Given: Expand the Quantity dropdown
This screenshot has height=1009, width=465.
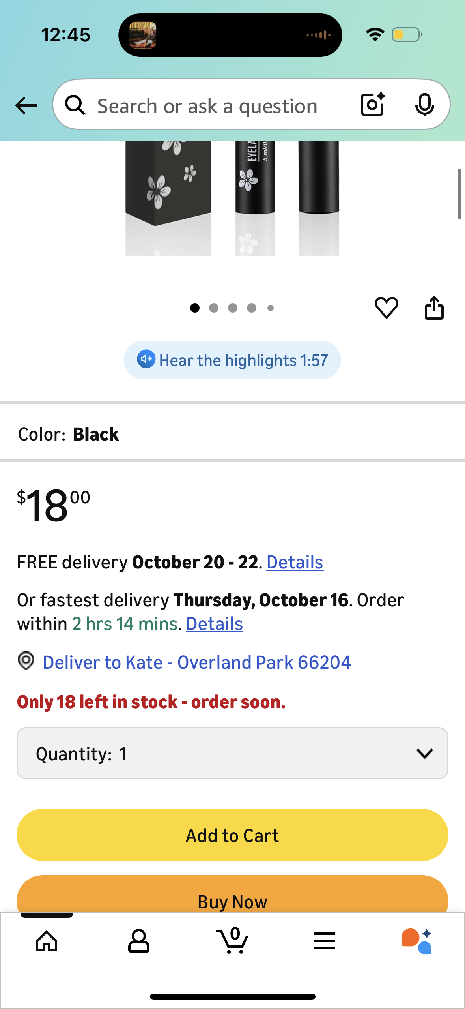Looking at the screenshot, I should pyautogui.click(x=232, y=753).
